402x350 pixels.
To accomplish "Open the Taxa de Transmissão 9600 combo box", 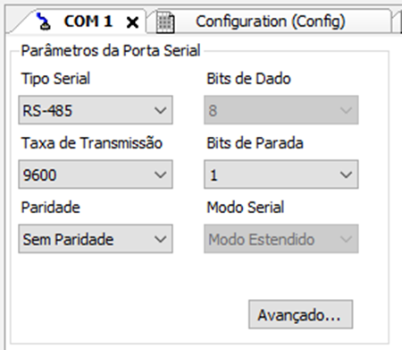I will (96, 175).
